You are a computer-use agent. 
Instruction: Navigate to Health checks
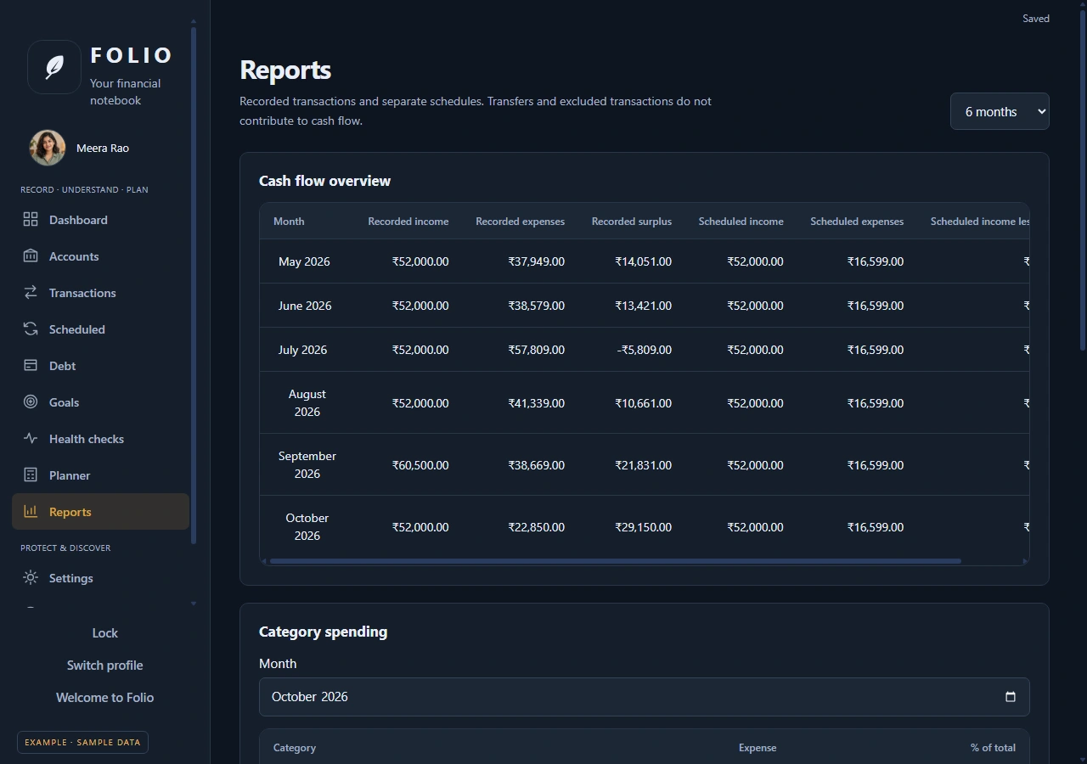click(x=100, y=439)
